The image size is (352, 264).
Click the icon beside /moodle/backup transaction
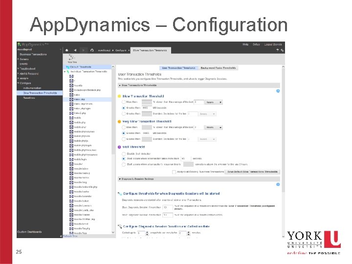point(71,173)
